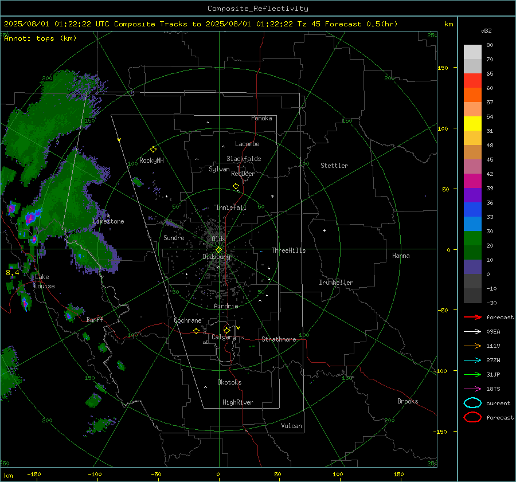The width and height of the screenshot is (516, 482).
Task: Click the green 31JP arrow legend icon
Action: 472,374
